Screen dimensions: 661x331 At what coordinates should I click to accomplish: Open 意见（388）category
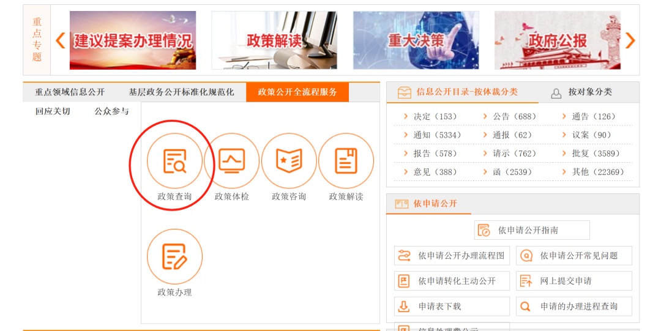(435, 172)
